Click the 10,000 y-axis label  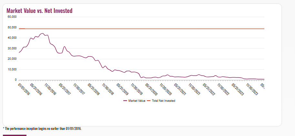pos(12,69)
